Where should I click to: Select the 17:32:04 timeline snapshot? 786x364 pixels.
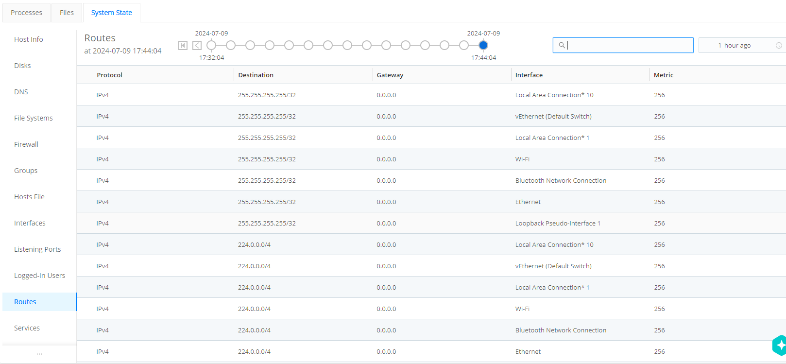pos(211,45)
